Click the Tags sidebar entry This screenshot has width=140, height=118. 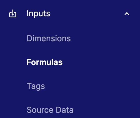point(36,86)
